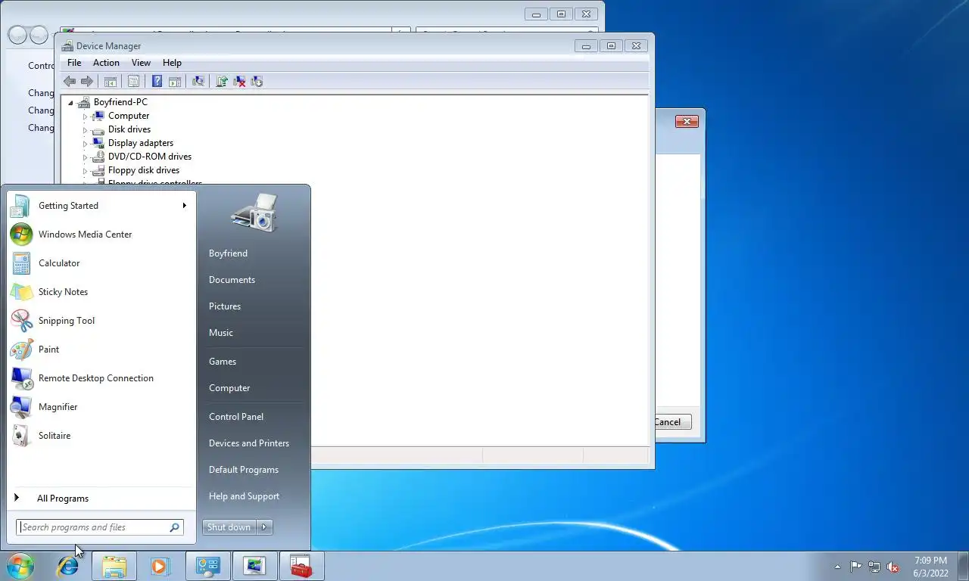969x581 pixels.
Task: Click the blue Help question mark icon
Action: click(157, 81)
